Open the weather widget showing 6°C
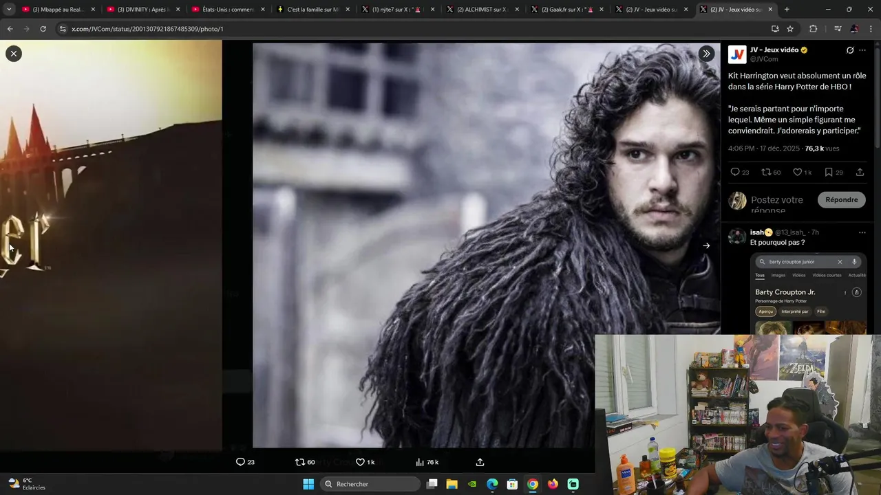The image size is (881, 495). pyautogui.click(x=26, y=484)
